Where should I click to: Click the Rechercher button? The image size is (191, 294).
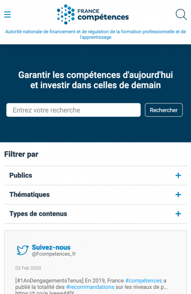164,110
